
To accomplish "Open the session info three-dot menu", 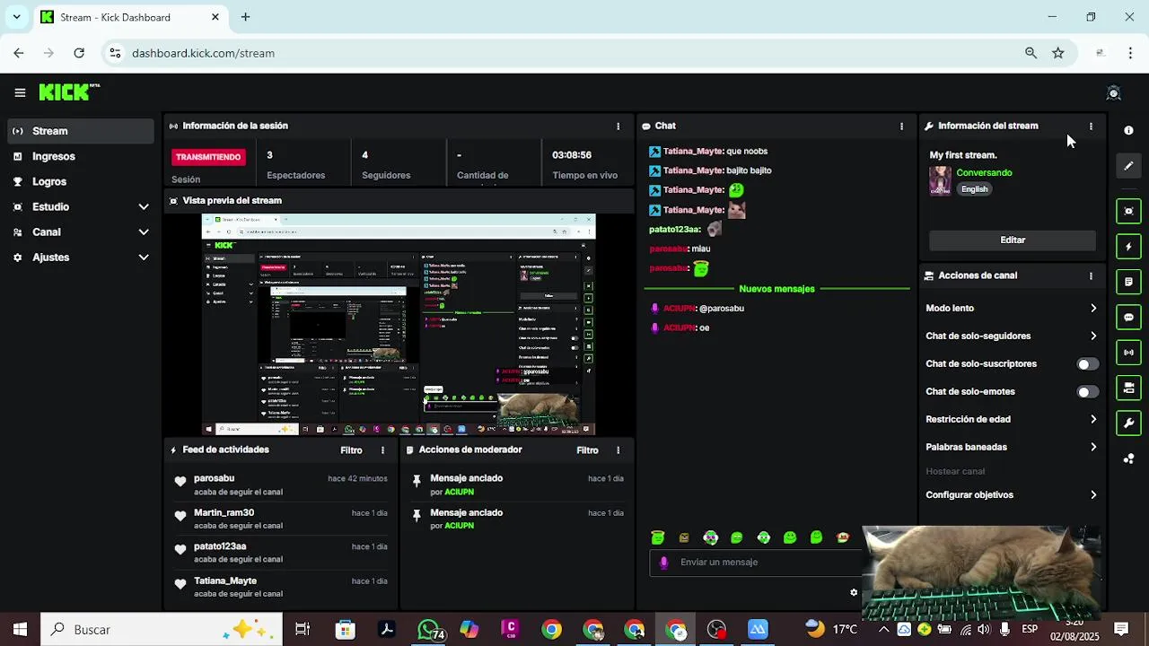I will (618, 127).
